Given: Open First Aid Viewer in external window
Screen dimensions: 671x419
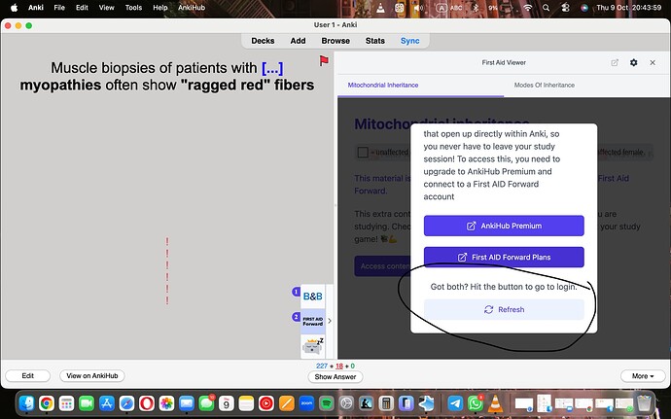Looking at the screenshot, I should coord(615,62).
